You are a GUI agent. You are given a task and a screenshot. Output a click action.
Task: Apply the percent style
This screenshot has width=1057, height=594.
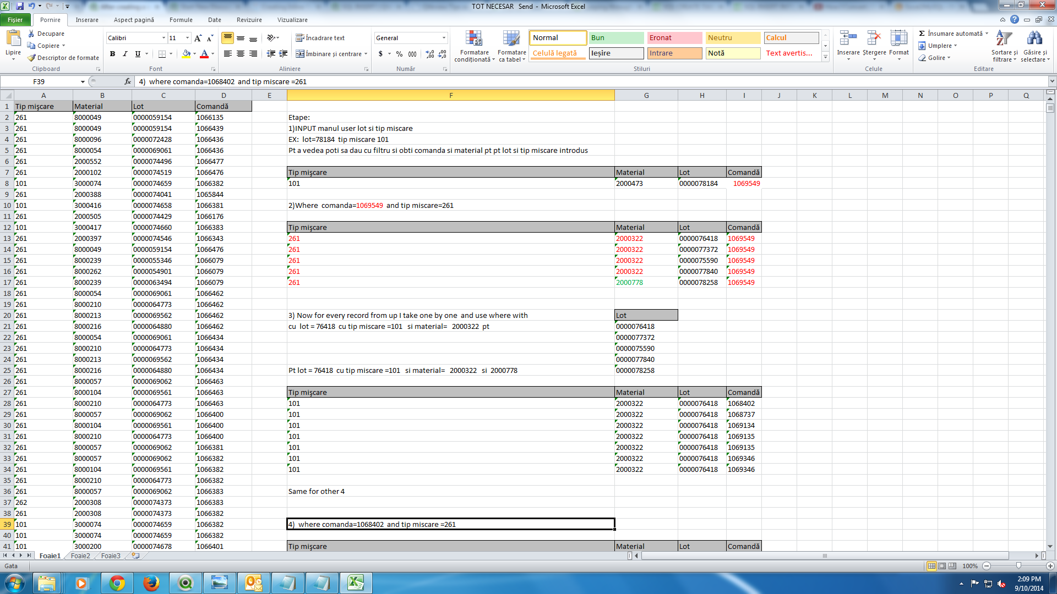(399, 54)
